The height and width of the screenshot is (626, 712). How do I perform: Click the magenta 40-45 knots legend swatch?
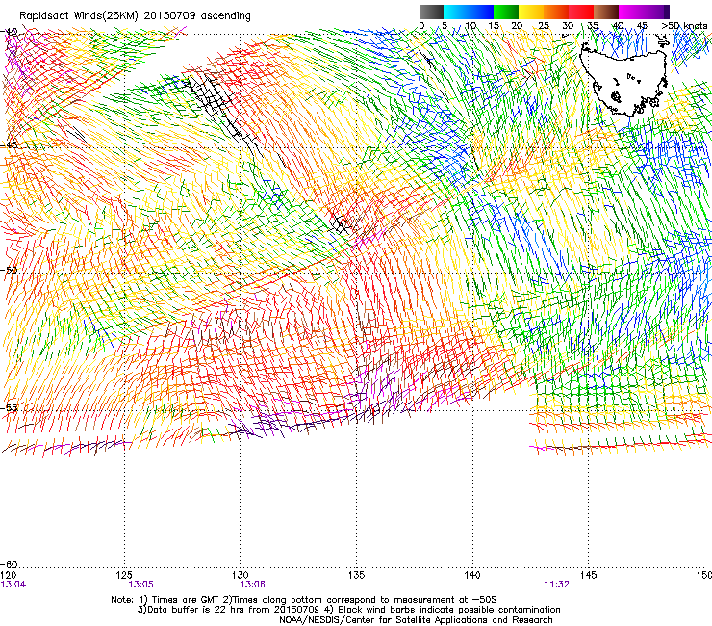pyautogui.click(x=631, y=12)
